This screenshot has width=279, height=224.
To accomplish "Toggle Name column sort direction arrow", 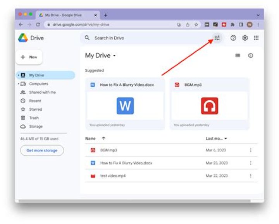I will point(103,138).
